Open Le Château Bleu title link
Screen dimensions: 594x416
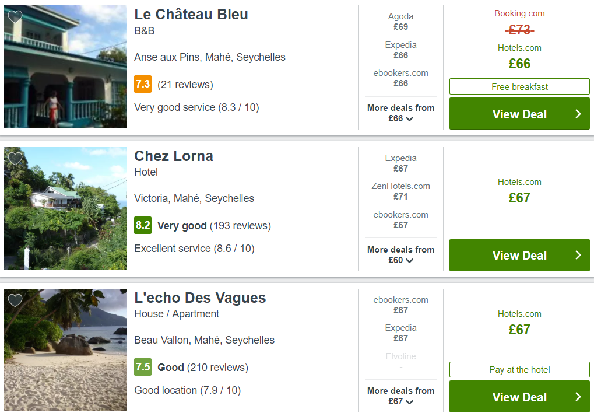191,15
